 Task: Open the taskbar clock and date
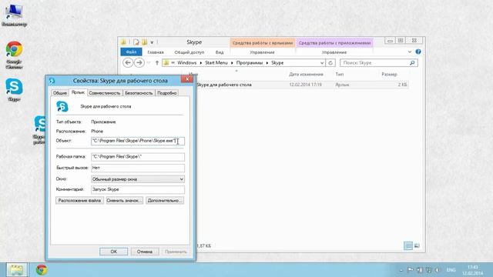pyautogui.click(x=472, y=270)
